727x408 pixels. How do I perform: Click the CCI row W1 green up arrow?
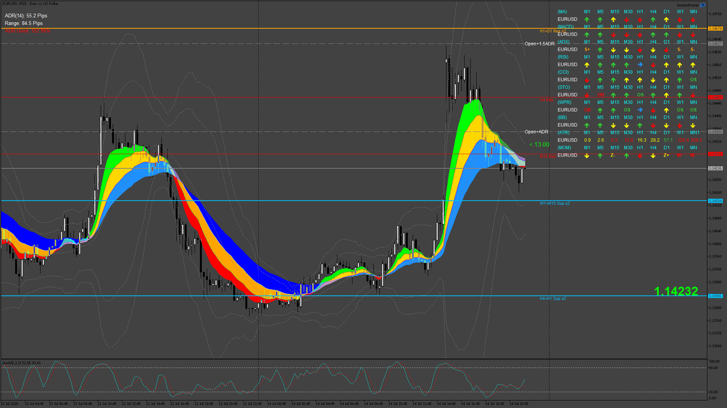click(x=680, y=80)
